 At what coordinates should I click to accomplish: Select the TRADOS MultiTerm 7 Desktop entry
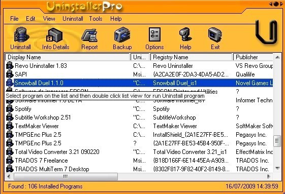point(139,169)
